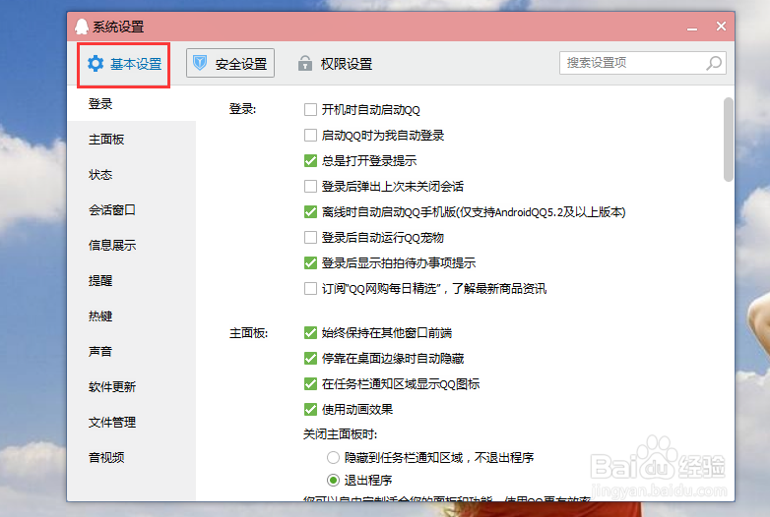770x517 pixels.
Task: Open 热键 settings in sidebar
Action: point(131,316)
